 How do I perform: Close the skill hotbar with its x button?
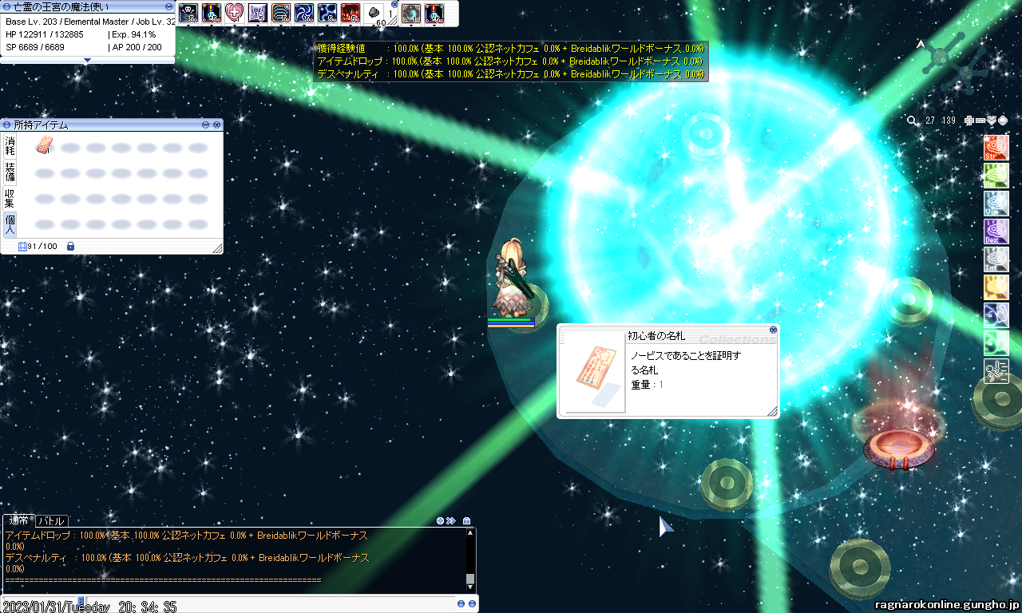tap(394, 4)
